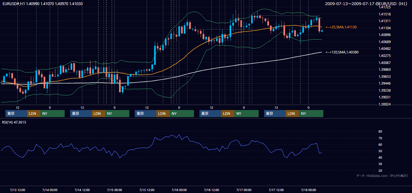Image resolution: width=412 pixels, height=193 pixels.
Task: Click the 7/16 00:00 time axis label
Action: [179, 190]
